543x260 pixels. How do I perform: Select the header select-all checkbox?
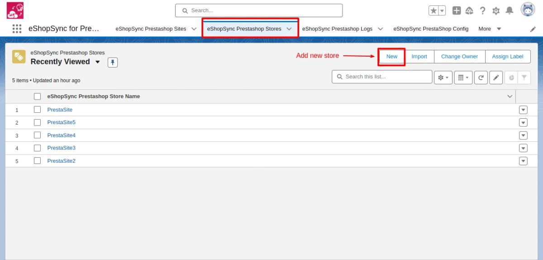click(x=38, y=96)
